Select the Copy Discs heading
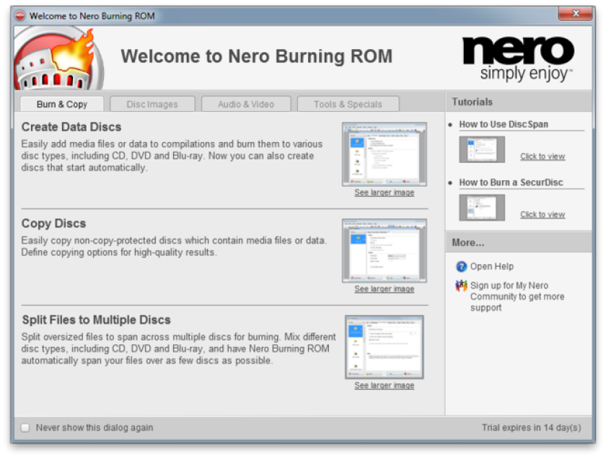This screenshot has height=458, width=606. 53,224
